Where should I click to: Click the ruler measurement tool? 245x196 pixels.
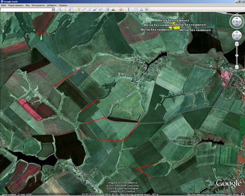point(127,10)
